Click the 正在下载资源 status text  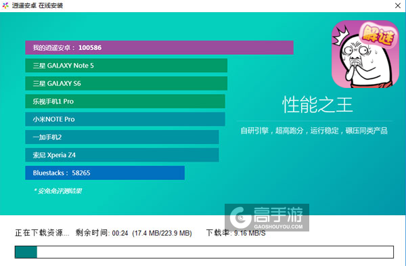42,233
